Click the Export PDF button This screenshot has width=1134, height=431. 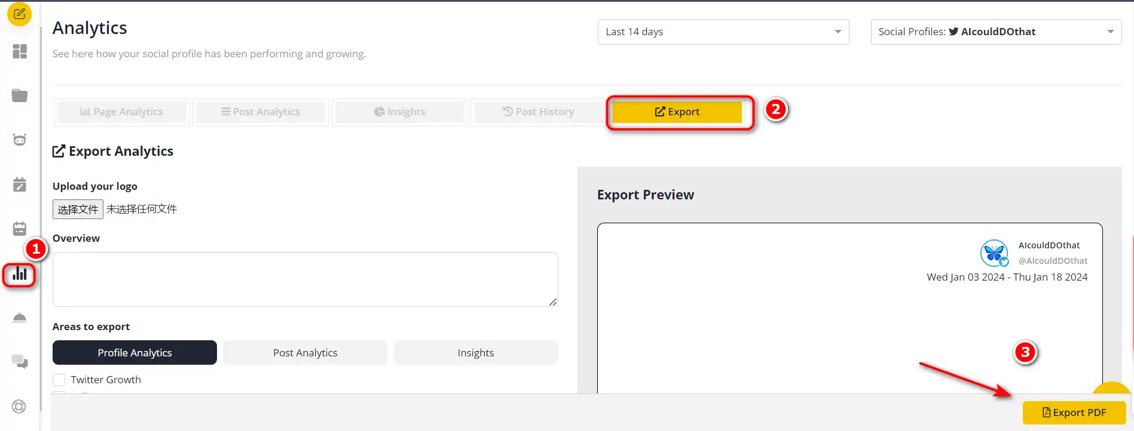1074,412
